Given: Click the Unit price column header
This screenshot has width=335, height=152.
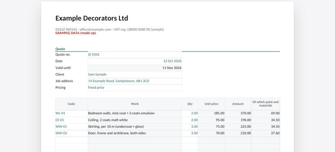Looking at the screenshot, I should (x=212, y=104).
